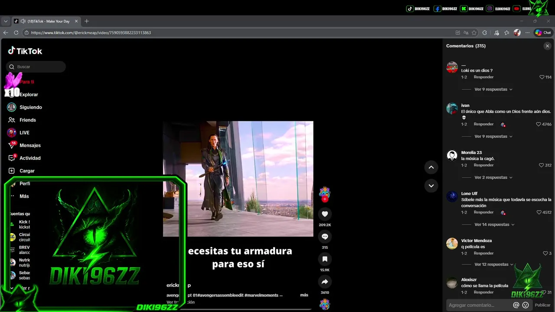
Task: Open the browser tab list dropdown
Action: [x=6, y=21]
